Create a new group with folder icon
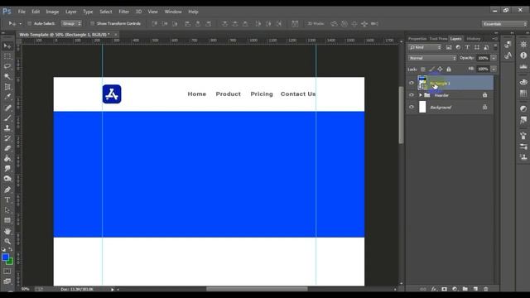 pyautogui.click(x=465, y=289)
